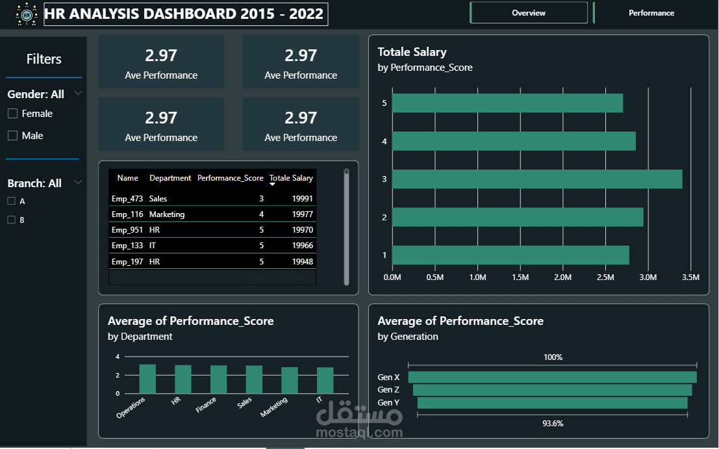Select Branch B checkbox
The height and width of the screenshot is (449, 719).
click(x=12, y=220)
